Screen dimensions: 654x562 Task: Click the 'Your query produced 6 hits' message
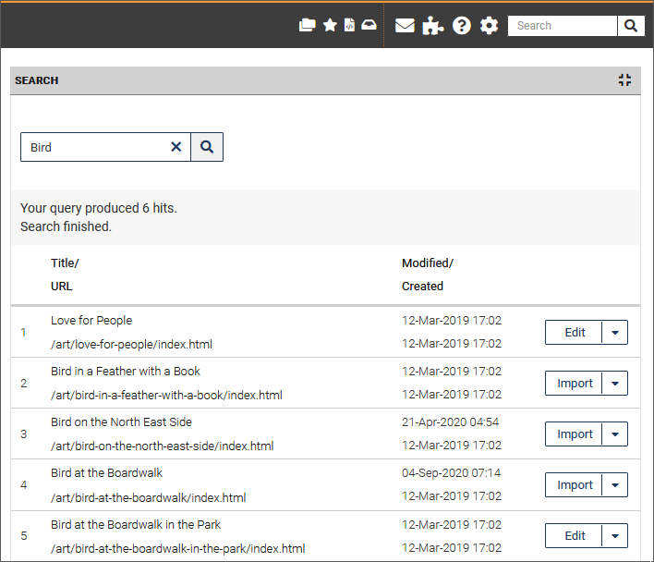pos(99,208)
